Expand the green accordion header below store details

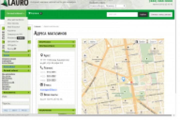[x=57, y=110]
